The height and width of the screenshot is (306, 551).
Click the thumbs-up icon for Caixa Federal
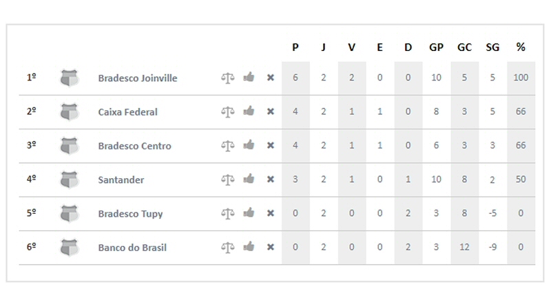coord(249,111)
